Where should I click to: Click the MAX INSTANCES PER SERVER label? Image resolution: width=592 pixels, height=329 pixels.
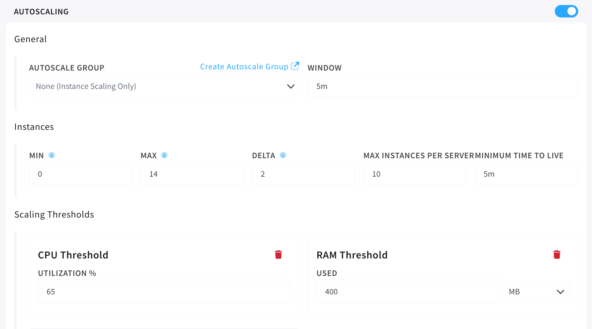click(x=419, y=156)
